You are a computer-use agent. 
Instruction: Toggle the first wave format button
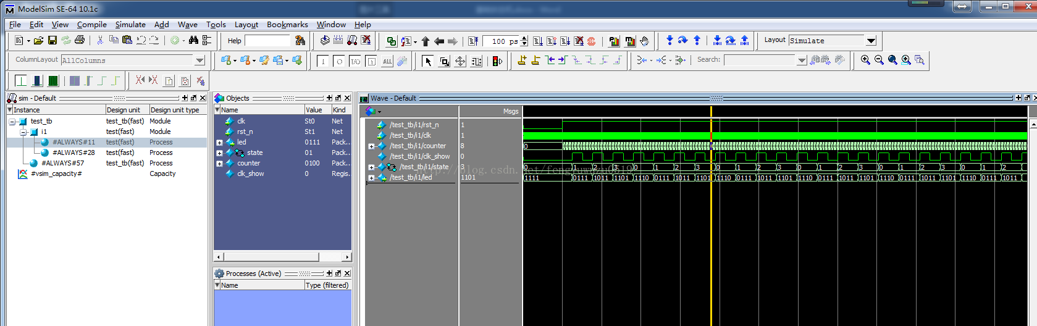click(20, 80)
